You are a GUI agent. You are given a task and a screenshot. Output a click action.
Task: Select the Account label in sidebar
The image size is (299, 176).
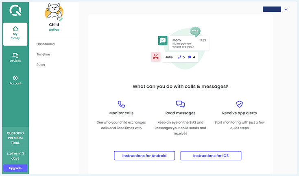tap(15, 83)
